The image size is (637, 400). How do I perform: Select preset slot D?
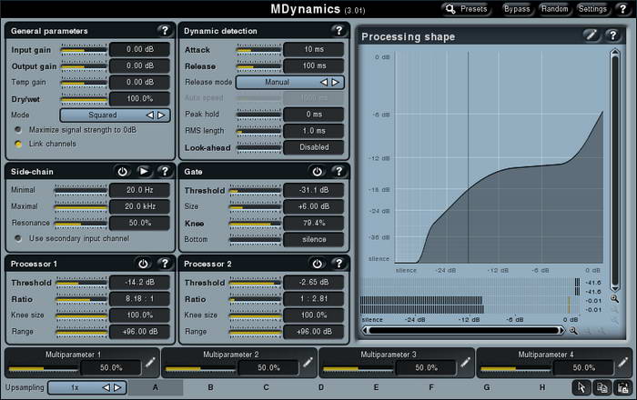321,387
